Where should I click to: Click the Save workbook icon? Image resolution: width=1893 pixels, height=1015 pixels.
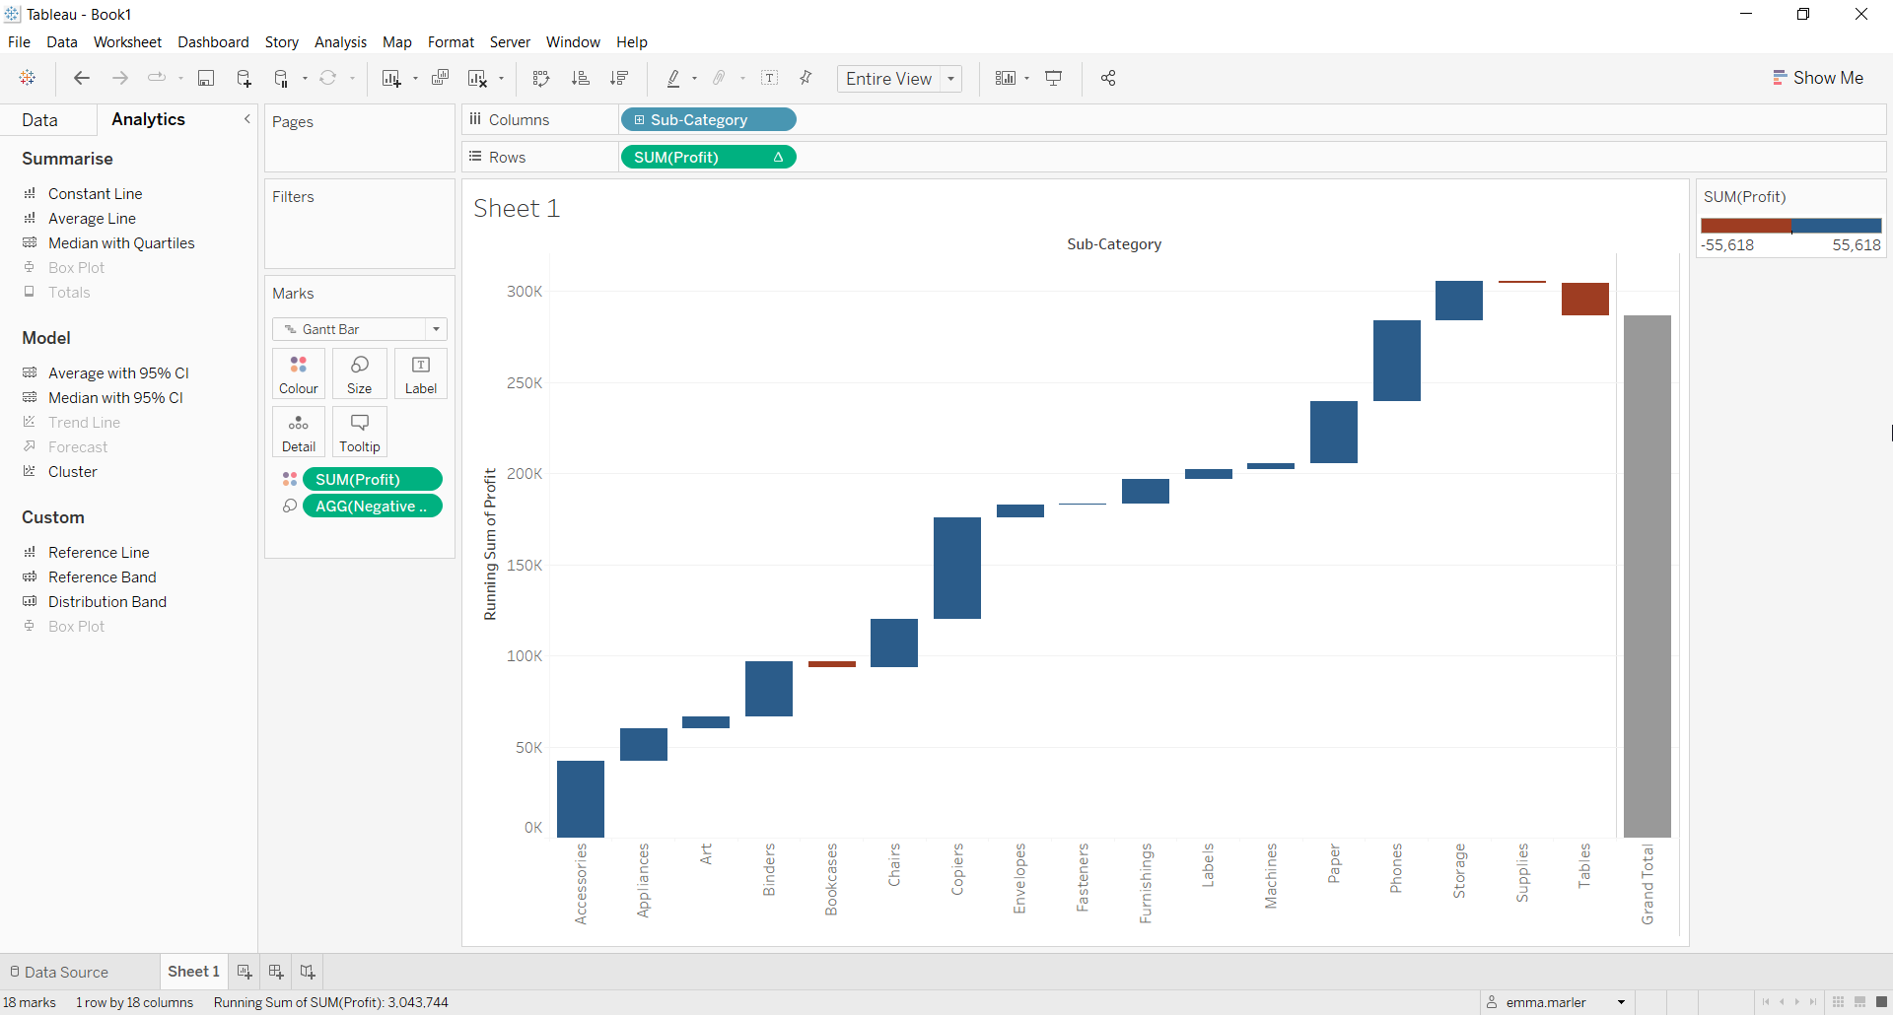click(206, 79)
